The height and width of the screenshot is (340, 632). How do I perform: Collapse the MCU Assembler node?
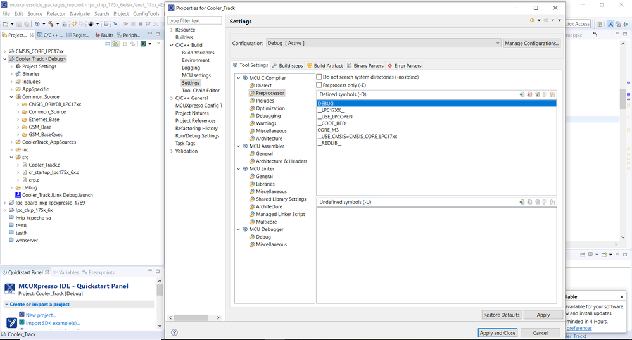(x=239, y=146)
